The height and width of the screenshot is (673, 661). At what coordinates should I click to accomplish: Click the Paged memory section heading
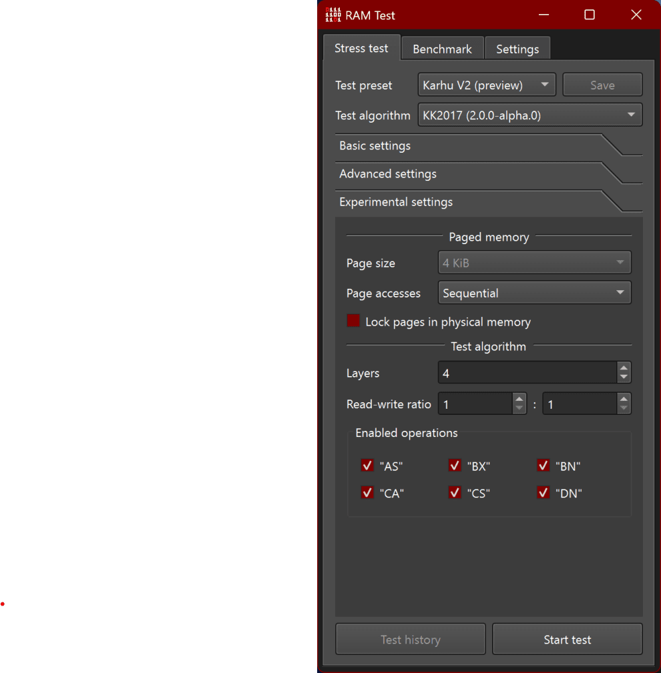click(489, 237)
